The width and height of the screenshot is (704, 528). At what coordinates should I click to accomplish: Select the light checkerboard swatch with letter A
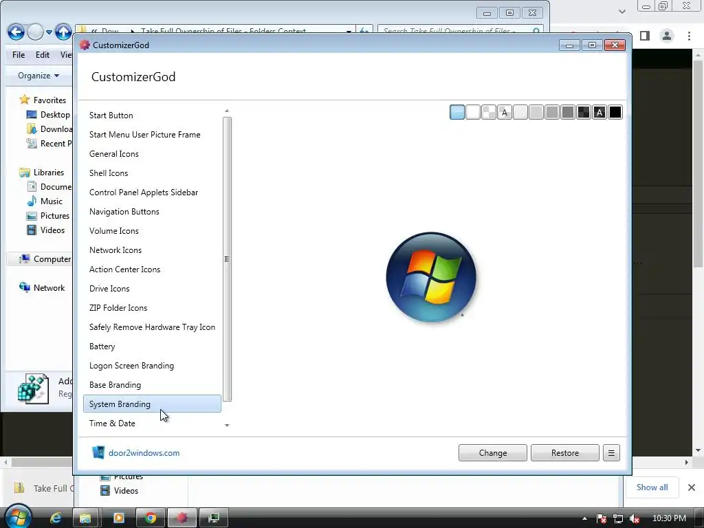[x=505, y=112]
